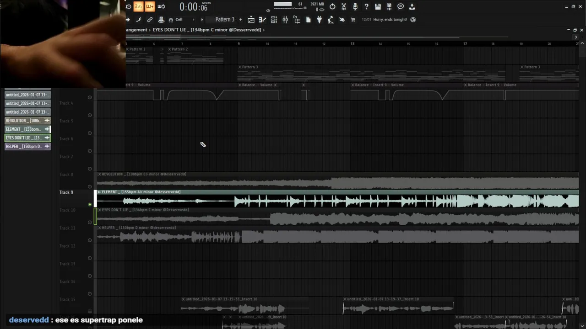Select REVOLUTION in the picker list
This screenshot has width=586, height=329.
coord(27,121)
